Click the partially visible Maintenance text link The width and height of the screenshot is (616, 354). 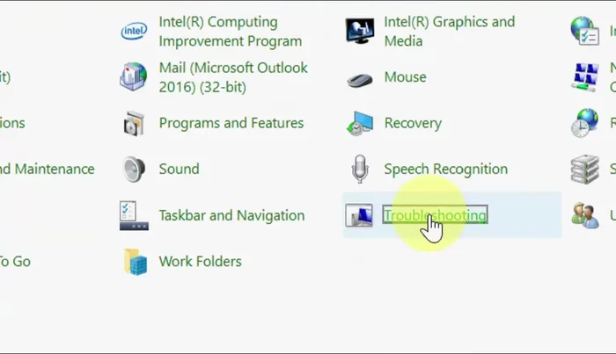point(48,169)
